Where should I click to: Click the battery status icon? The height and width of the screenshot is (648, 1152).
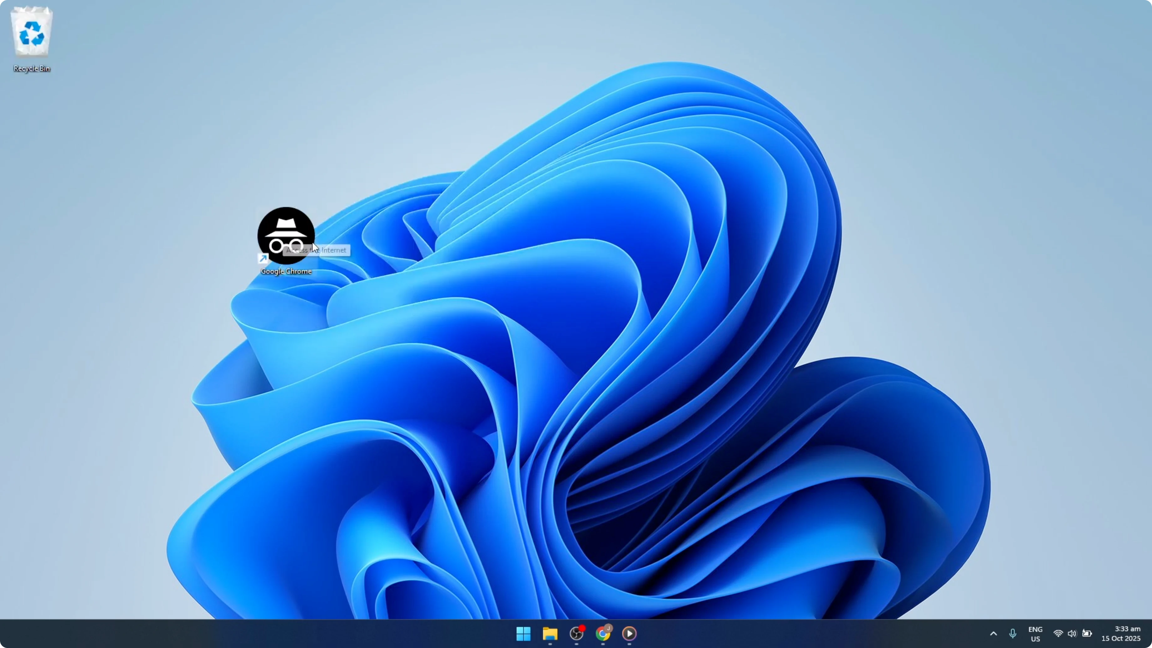(x=1088, y=634)
